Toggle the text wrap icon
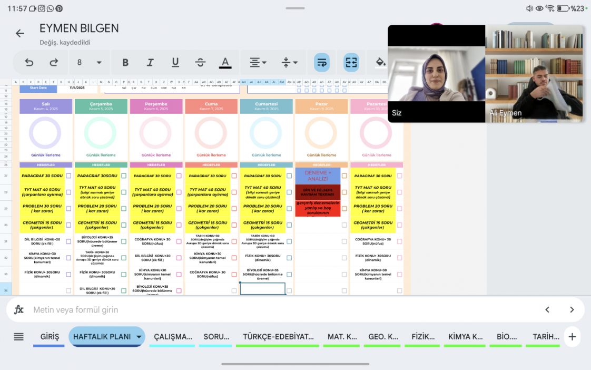The image size is (591, 370). coord(322,63)
